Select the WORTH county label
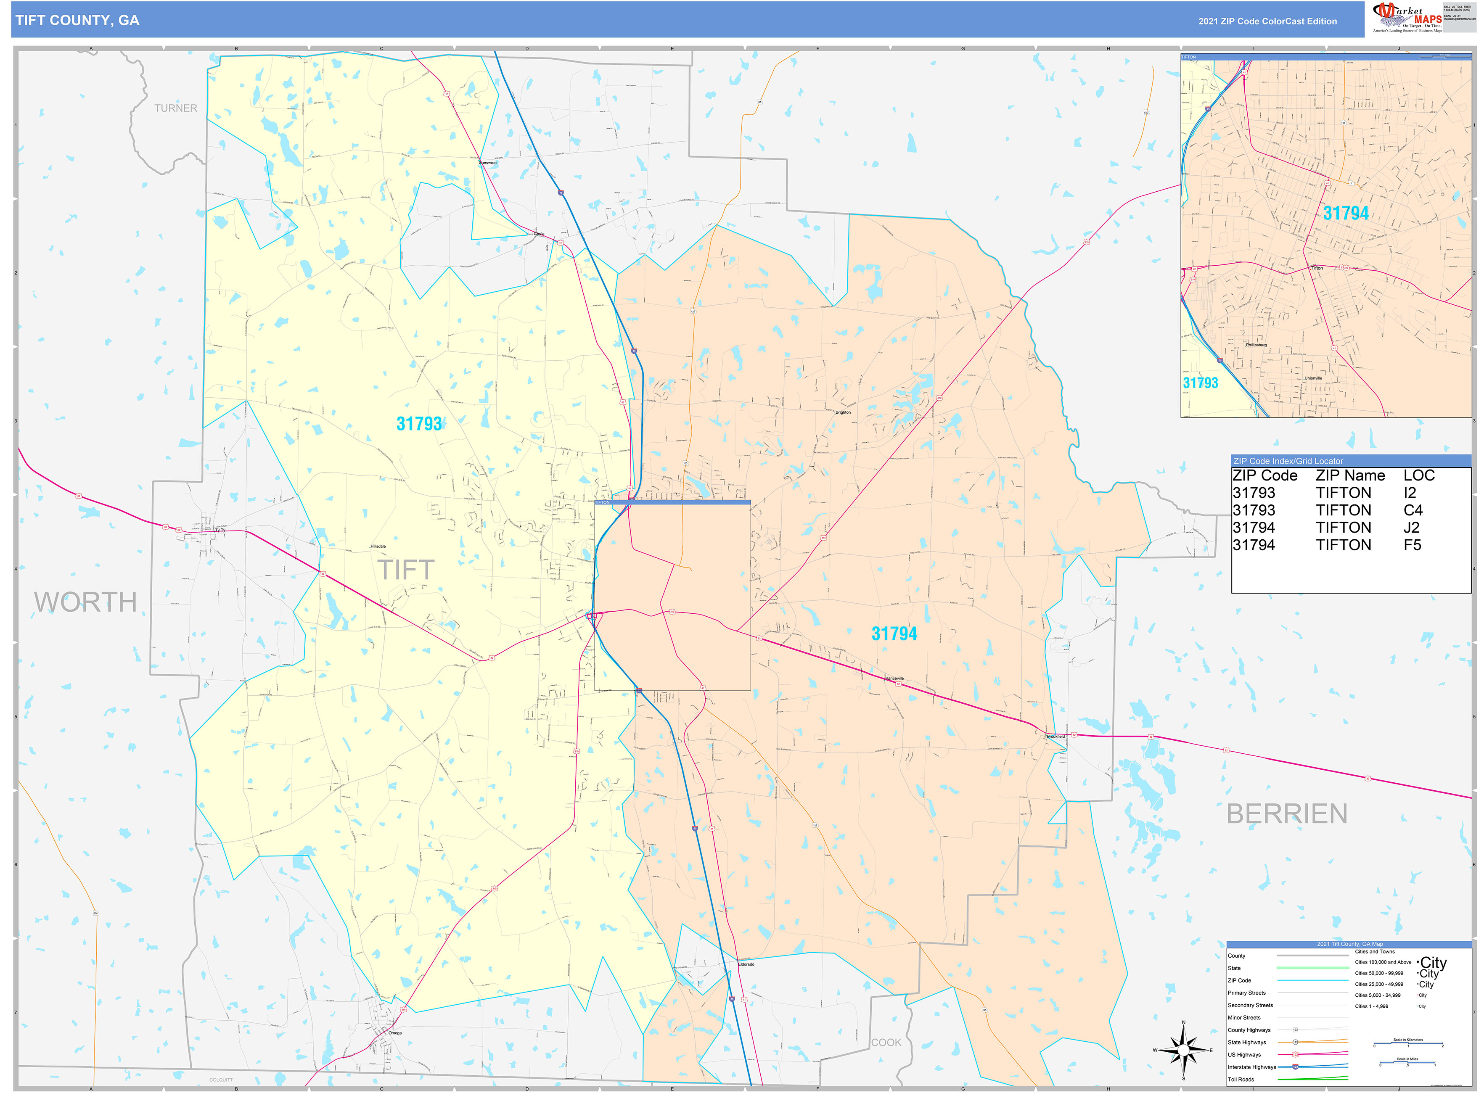 85,602
